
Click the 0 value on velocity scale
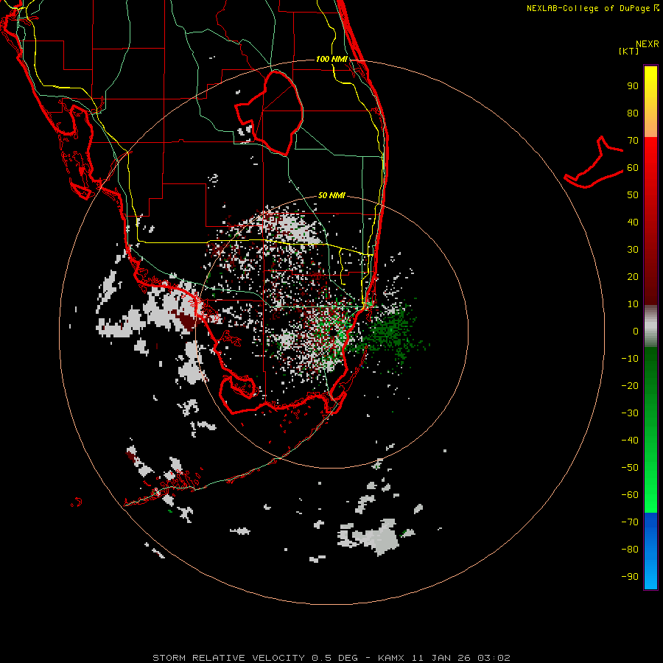[x=636, y=331]
